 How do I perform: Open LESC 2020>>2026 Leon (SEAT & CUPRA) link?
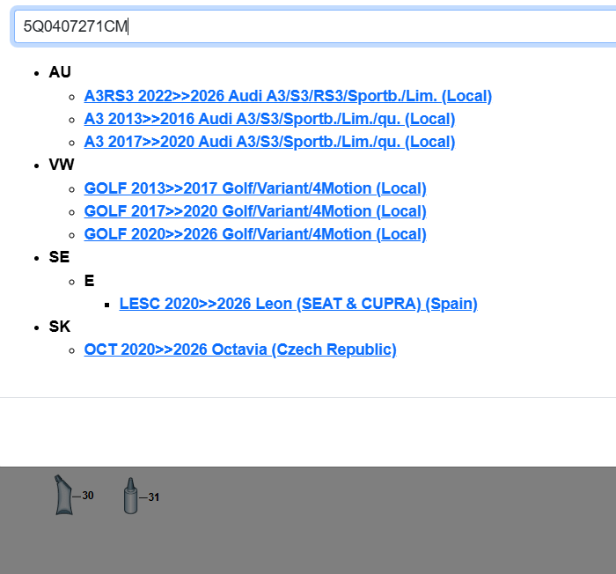point(298,304)
